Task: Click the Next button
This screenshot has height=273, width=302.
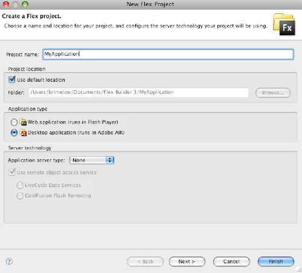Action: pyautogui.click(x=187, y=261)
